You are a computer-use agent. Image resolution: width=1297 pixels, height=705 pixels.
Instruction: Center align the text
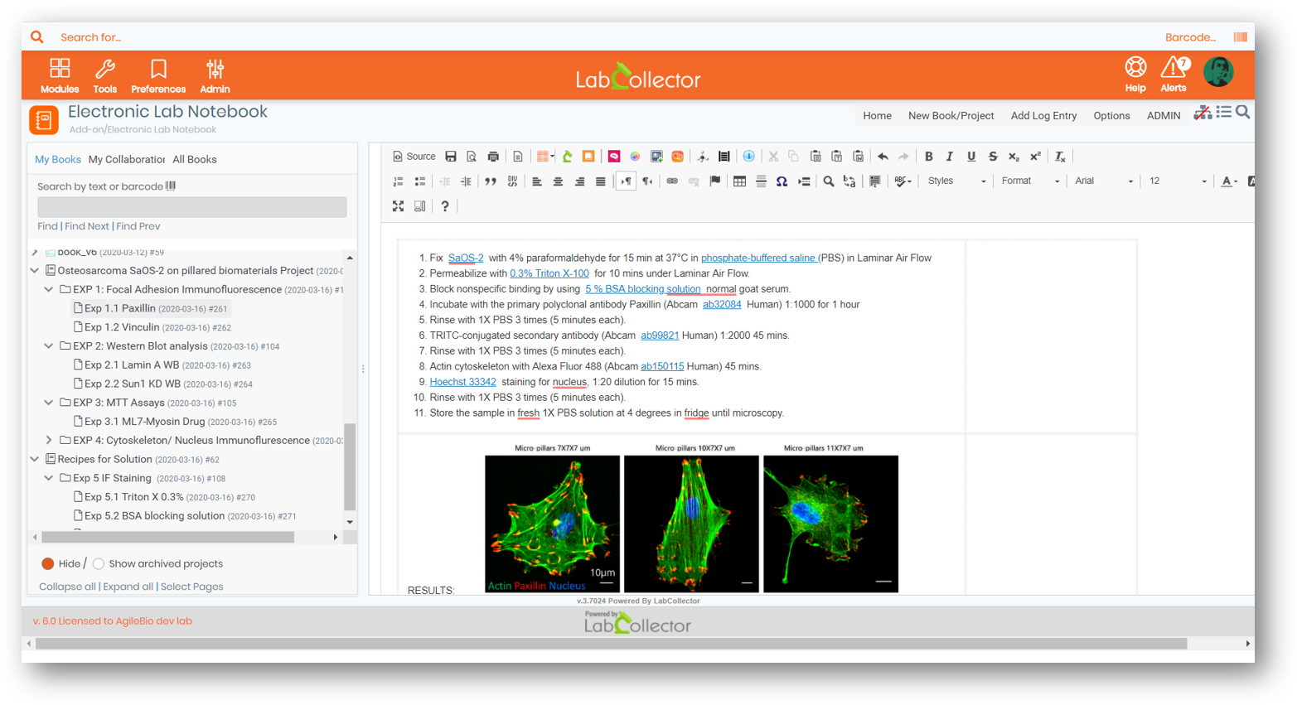point(558,181)
